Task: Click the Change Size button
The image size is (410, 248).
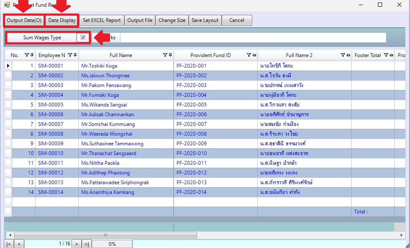Action: [172, 20]
